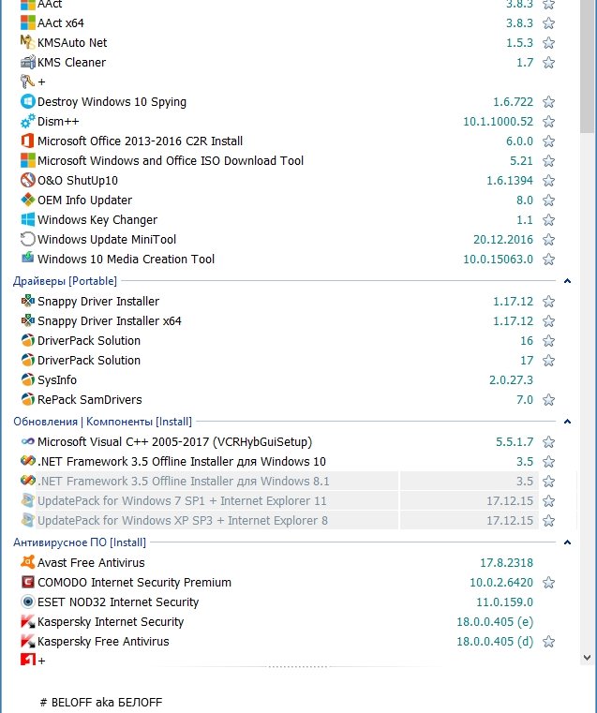Screen dimensions: 597x713
Task: Select ESET NOD32 Internet Security entry
Action: tap(118, 602)
